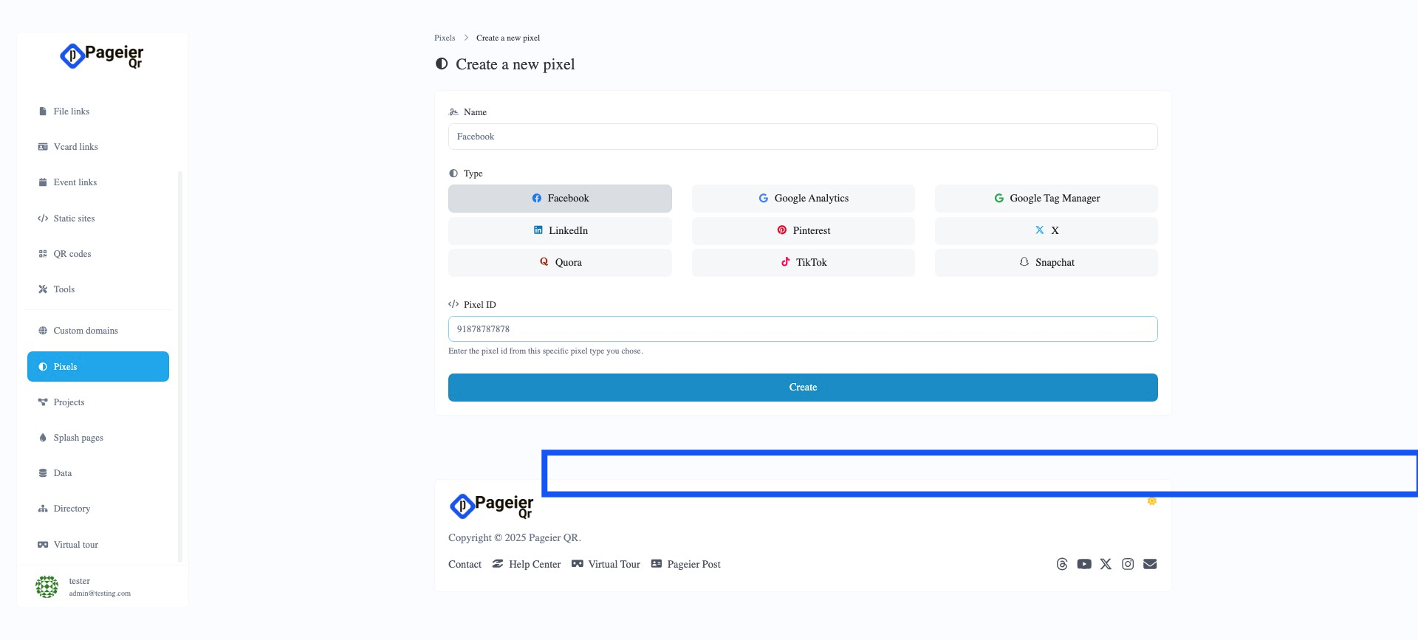Viewport: 1418px width, 640px height.
Task: Click into the Pixel ID field
Action: point(803,329)
